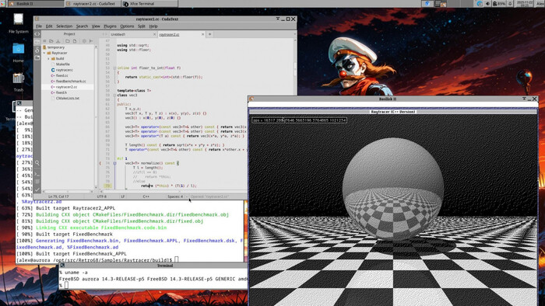Open the Search menu in CudaText
Viewport: 545px width, 306px height.
(x=82, y=26)
